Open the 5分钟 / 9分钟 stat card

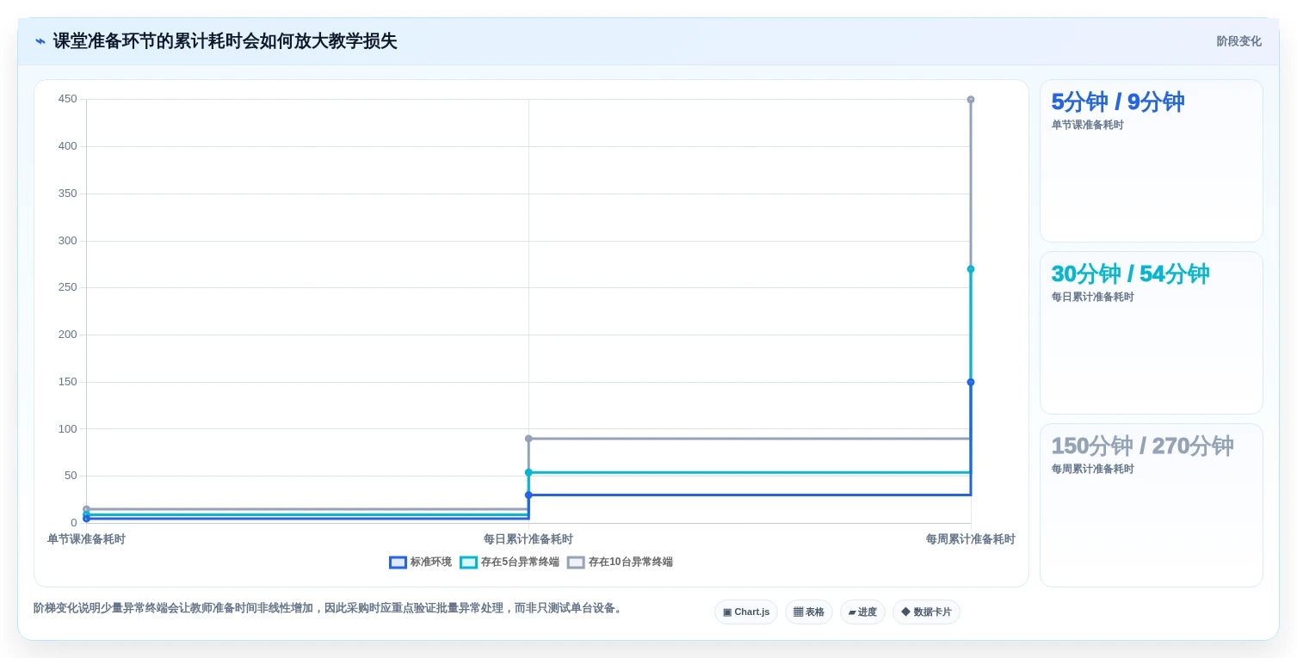click(1152, 161)
